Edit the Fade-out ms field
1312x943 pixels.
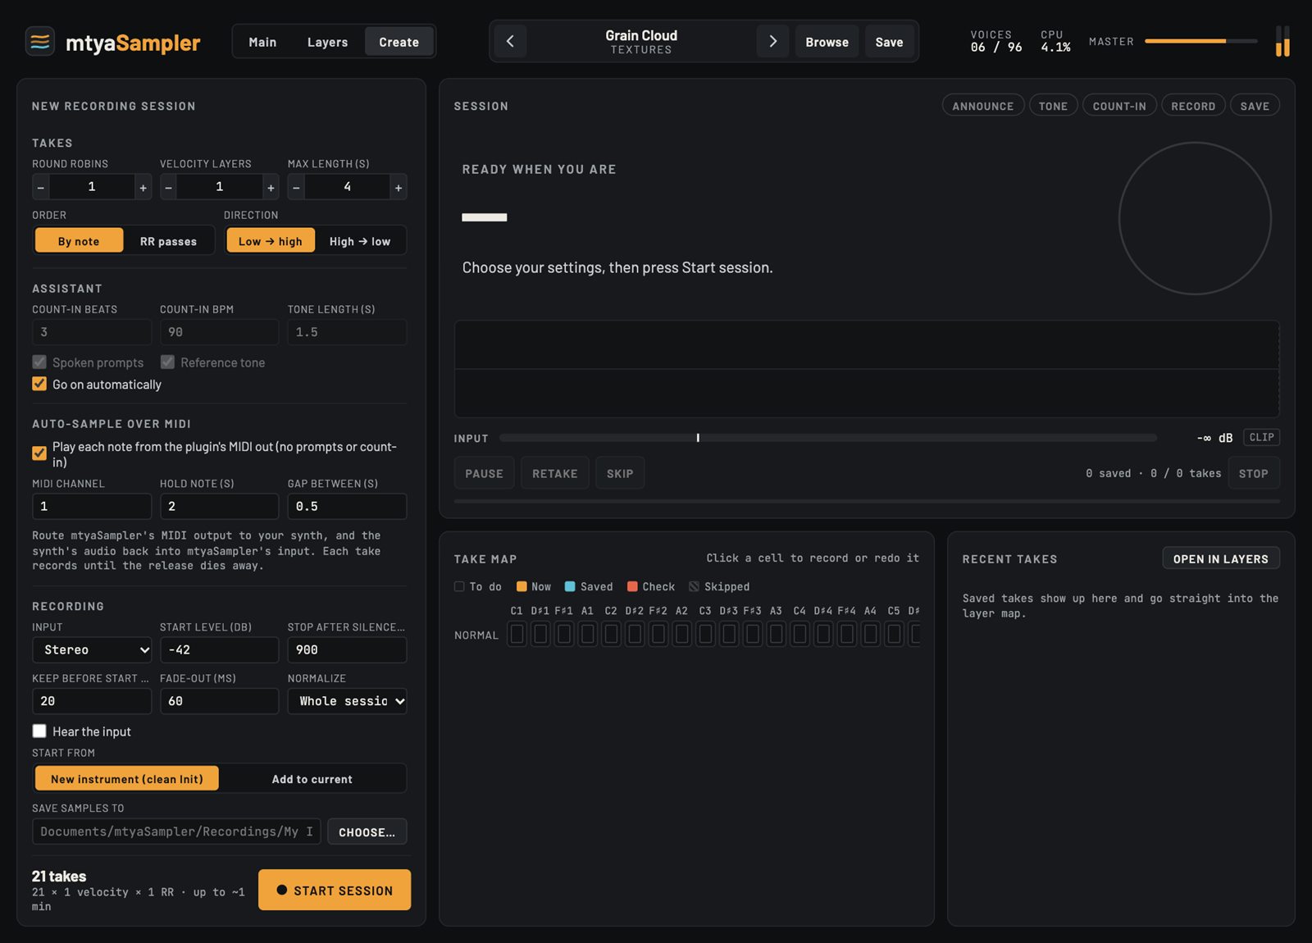(x=219, y=701)
